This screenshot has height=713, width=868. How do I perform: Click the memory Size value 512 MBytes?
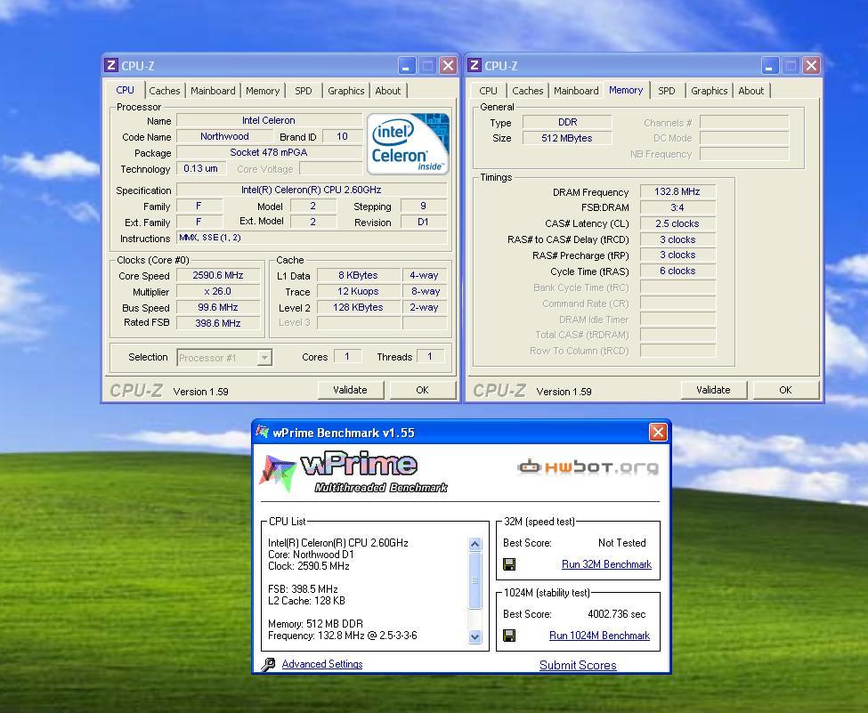pos(567,138)
